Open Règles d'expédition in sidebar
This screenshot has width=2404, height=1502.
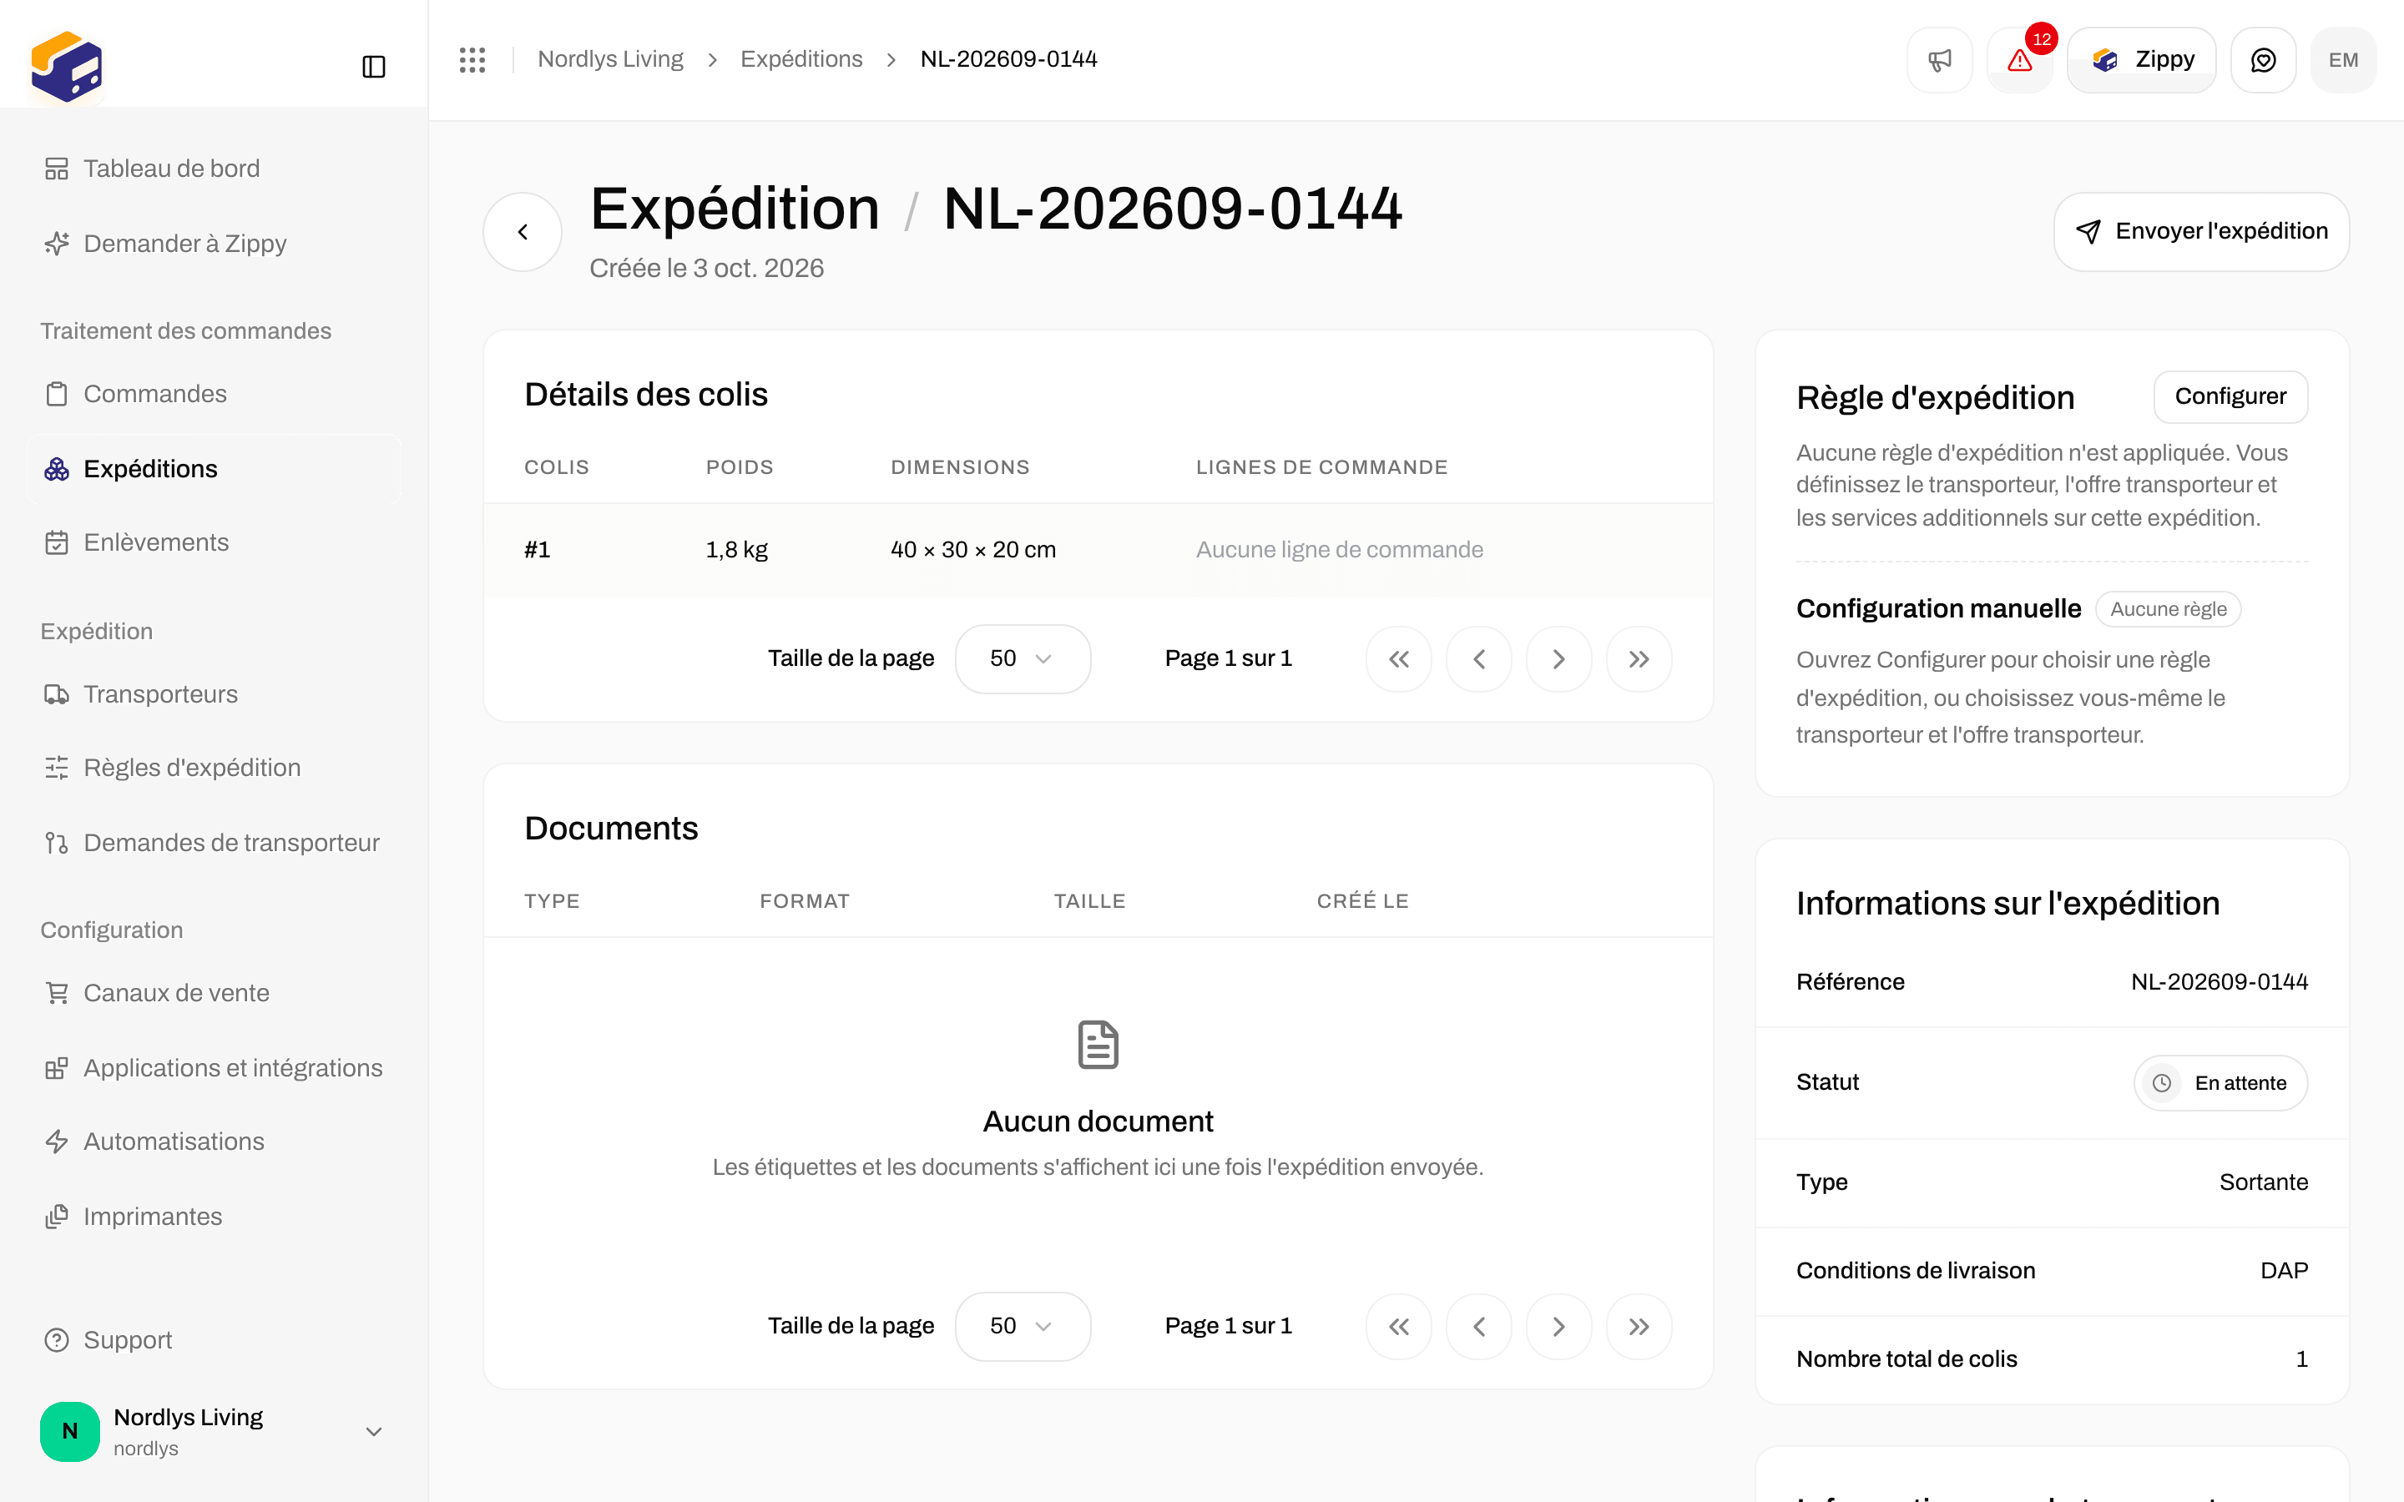pos(214,768)
